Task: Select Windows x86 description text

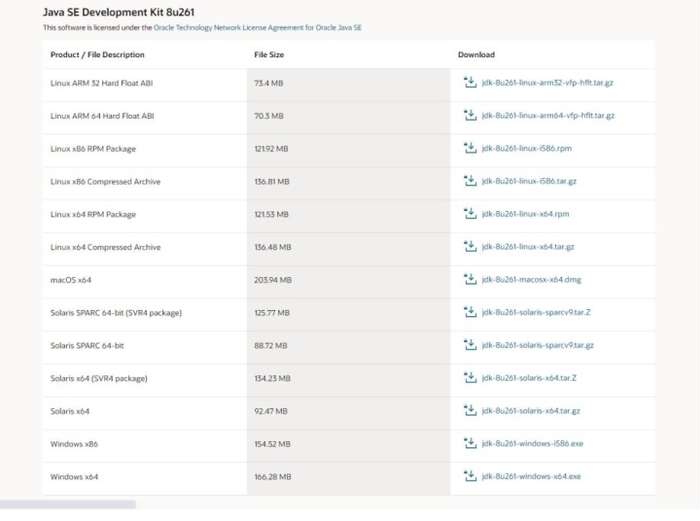Action: pos(74,444)
